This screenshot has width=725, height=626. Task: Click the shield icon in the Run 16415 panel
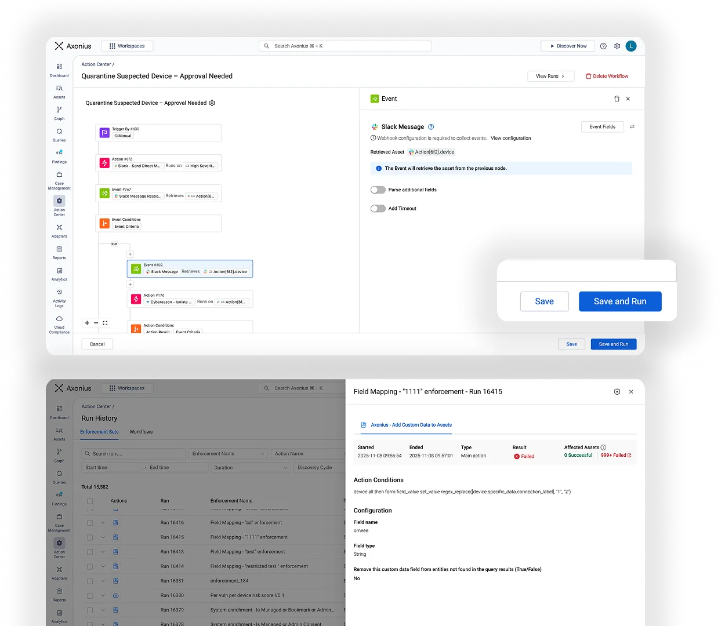(617, 392)
